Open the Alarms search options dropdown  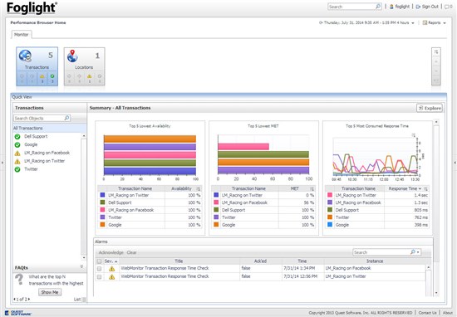click(418, 252)
